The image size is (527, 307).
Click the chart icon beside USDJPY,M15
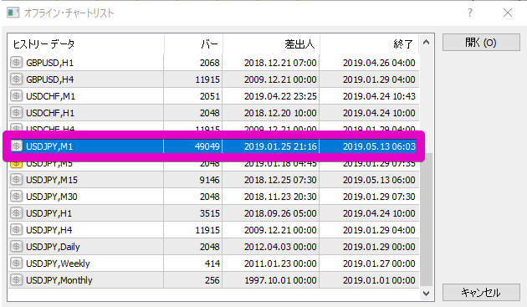pyautogui.click(x=16, y=180)
